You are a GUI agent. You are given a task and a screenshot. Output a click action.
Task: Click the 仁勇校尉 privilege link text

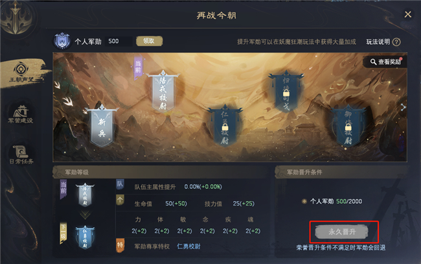pos(188,246)
